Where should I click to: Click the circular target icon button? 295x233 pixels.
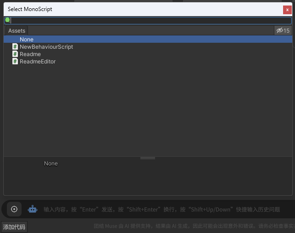tap(14, 209)
